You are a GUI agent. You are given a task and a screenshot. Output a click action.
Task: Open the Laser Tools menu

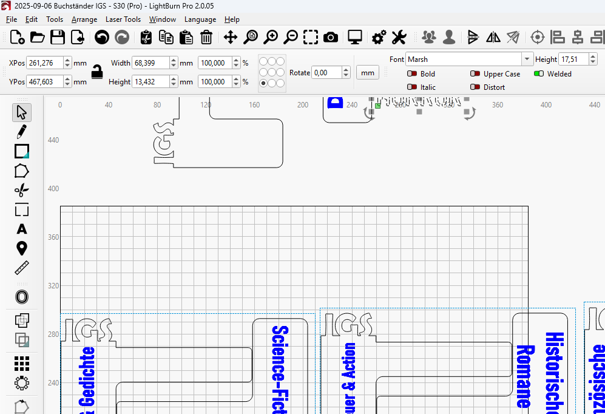[x=123, y=19]
